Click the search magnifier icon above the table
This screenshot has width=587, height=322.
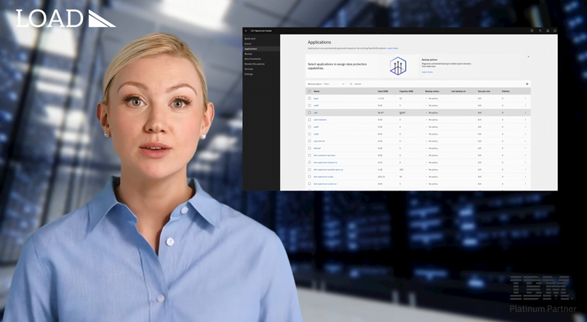coord(351,84)
